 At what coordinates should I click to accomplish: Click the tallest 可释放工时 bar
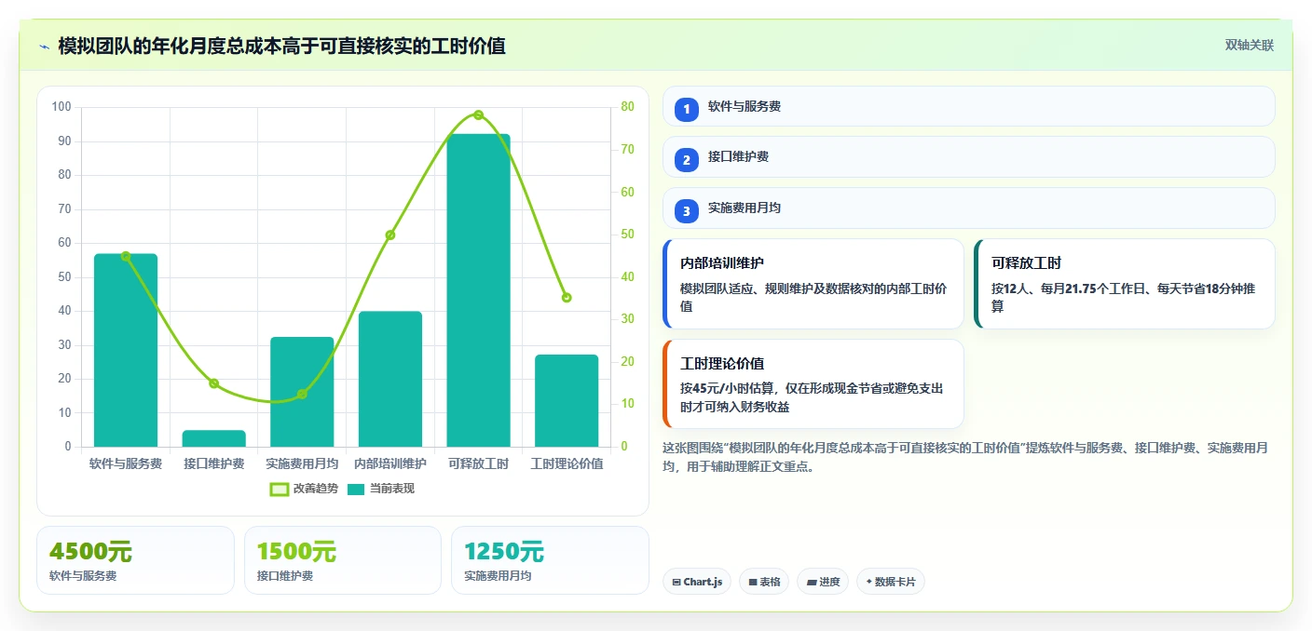[x=478, y=290]
